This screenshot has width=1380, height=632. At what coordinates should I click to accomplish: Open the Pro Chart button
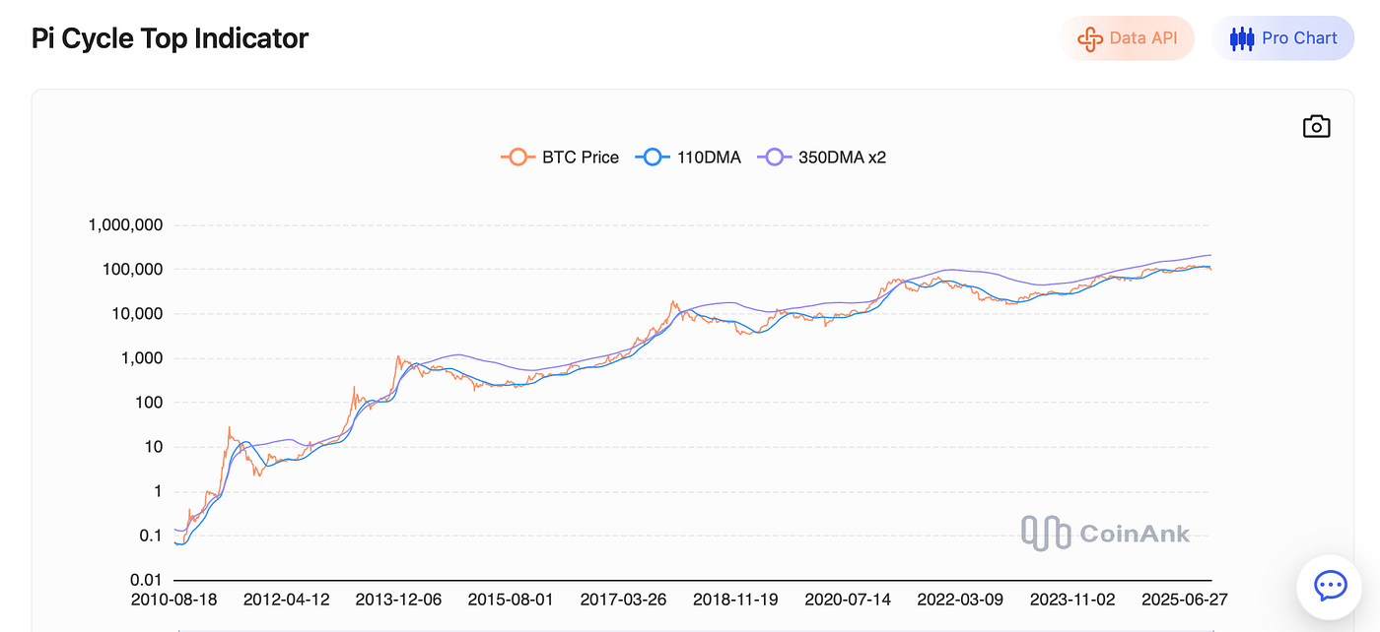1283,38
